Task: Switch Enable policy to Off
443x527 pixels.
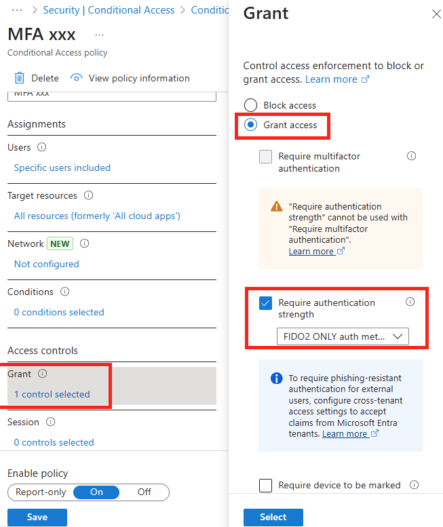Action: [145, 492]
